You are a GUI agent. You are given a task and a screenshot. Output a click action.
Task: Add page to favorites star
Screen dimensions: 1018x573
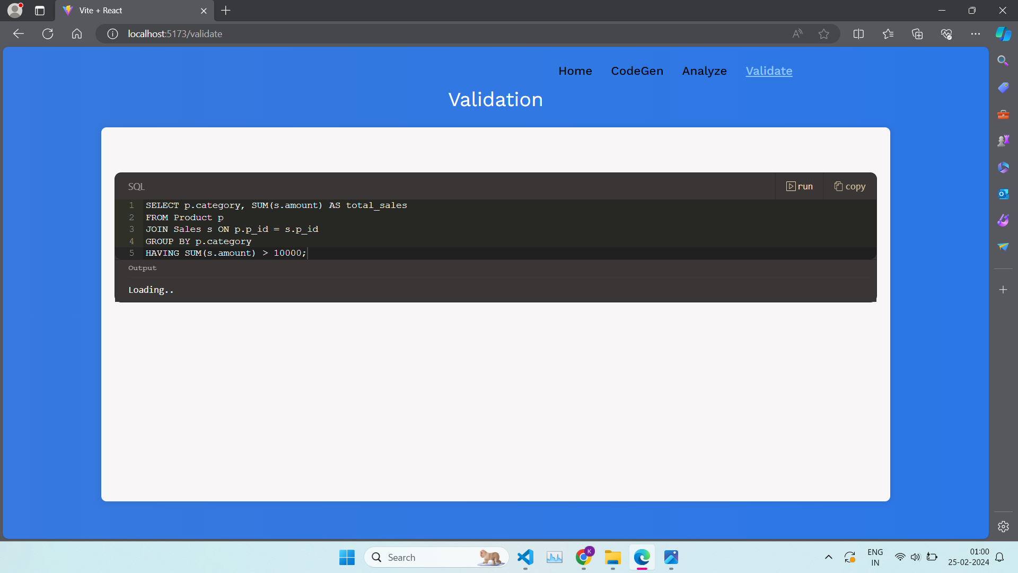tap(823, 34)
